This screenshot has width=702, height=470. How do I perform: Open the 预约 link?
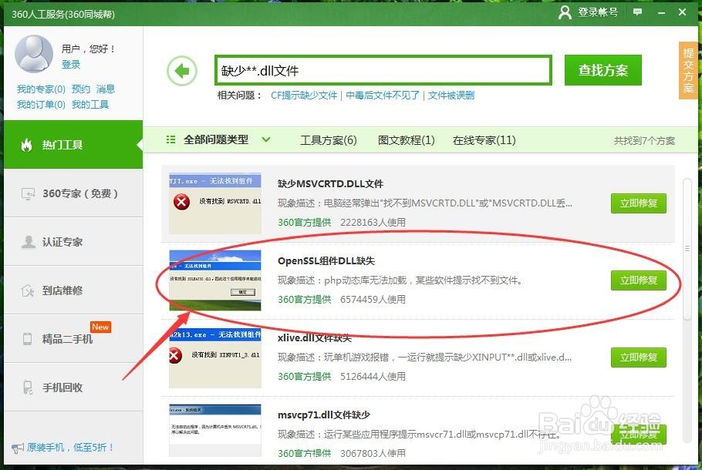80,89
